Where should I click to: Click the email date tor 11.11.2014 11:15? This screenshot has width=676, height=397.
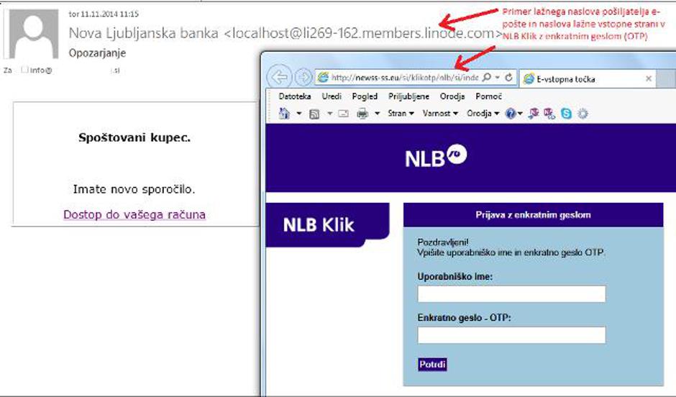pyautogui.click(x=104, y=14)
